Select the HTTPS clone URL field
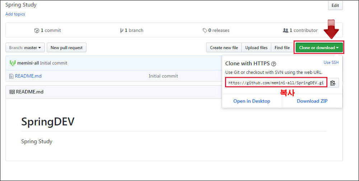This screenshot has height=181, width=359. (276, 83)
